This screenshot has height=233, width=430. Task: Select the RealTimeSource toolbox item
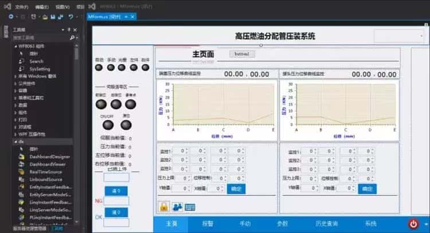click(45, 172)
